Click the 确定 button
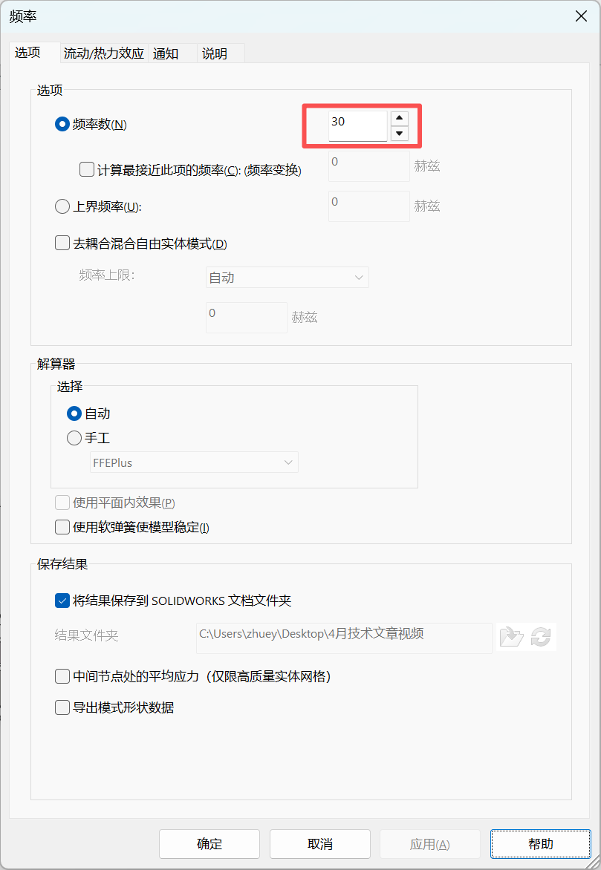This screenshot has height=870, width=601. 209,844
